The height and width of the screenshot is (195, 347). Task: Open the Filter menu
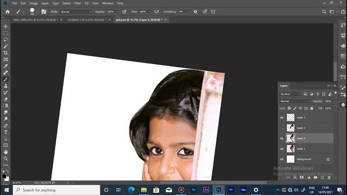(x=78, y=3)
